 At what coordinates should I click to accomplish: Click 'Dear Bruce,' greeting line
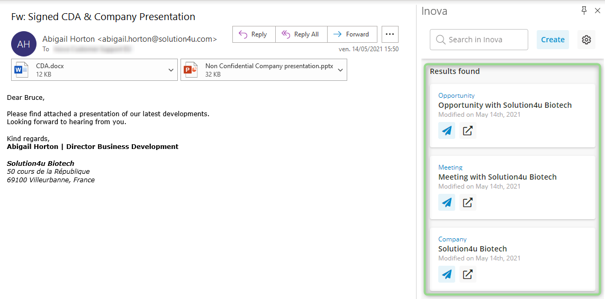click(x=26, y=98)
